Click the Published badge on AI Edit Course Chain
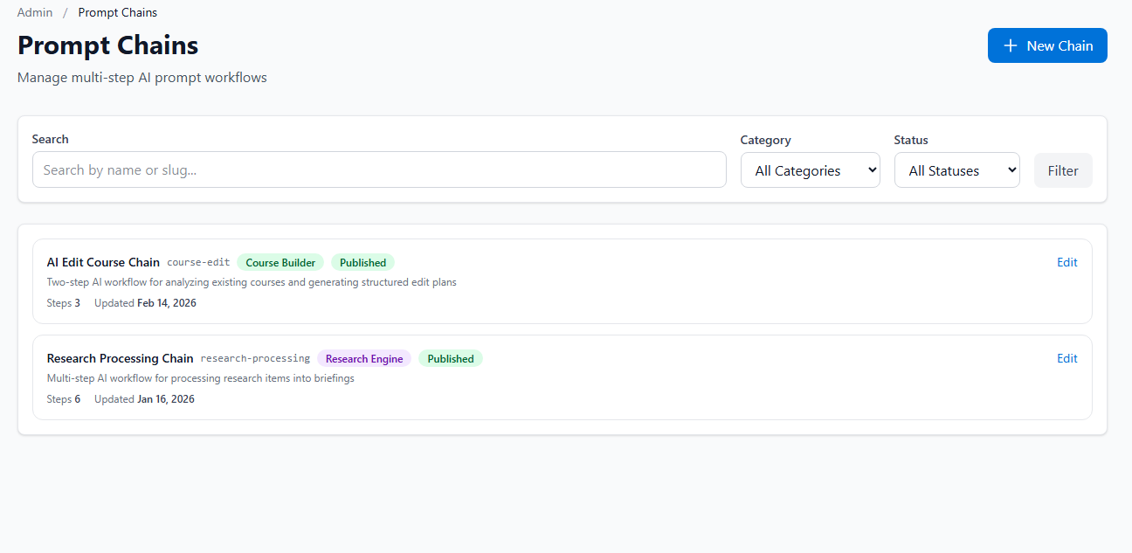 click(362, 262)
